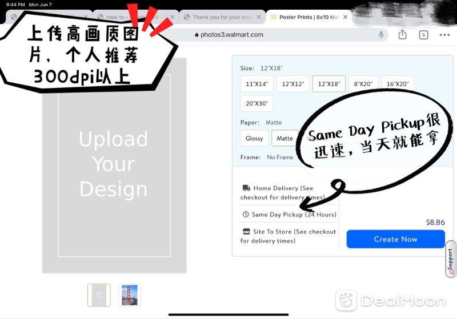Open the Support side tab
The width and height of the screenshot is (457, 319).
451,259
